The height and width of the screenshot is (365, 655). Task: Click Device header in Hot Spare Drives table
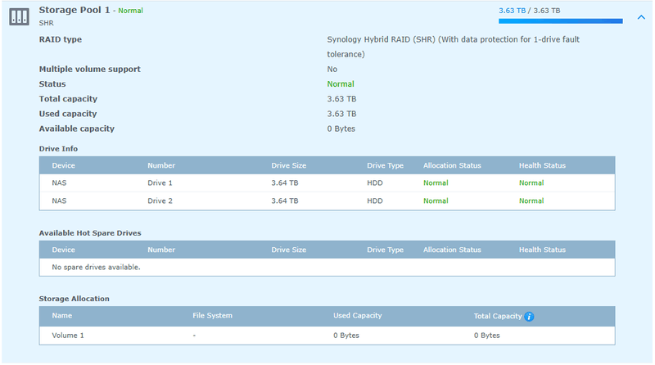tap(64, 250)
